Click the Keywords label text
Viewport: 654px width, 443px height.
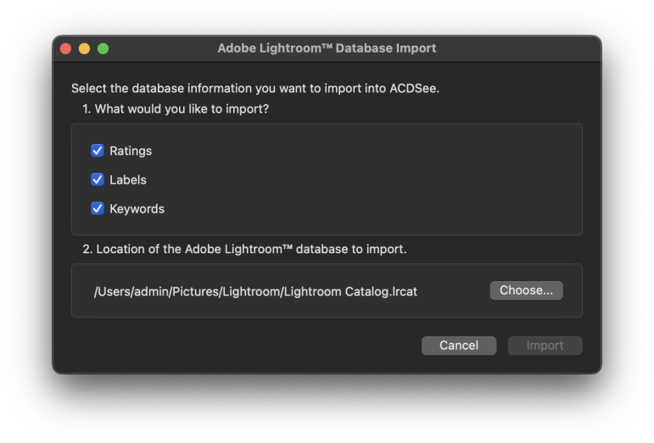(x=137, y=208)
